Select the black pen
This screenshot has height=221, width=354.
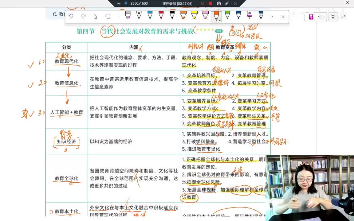pyautogui.click(x=172, y=15)
